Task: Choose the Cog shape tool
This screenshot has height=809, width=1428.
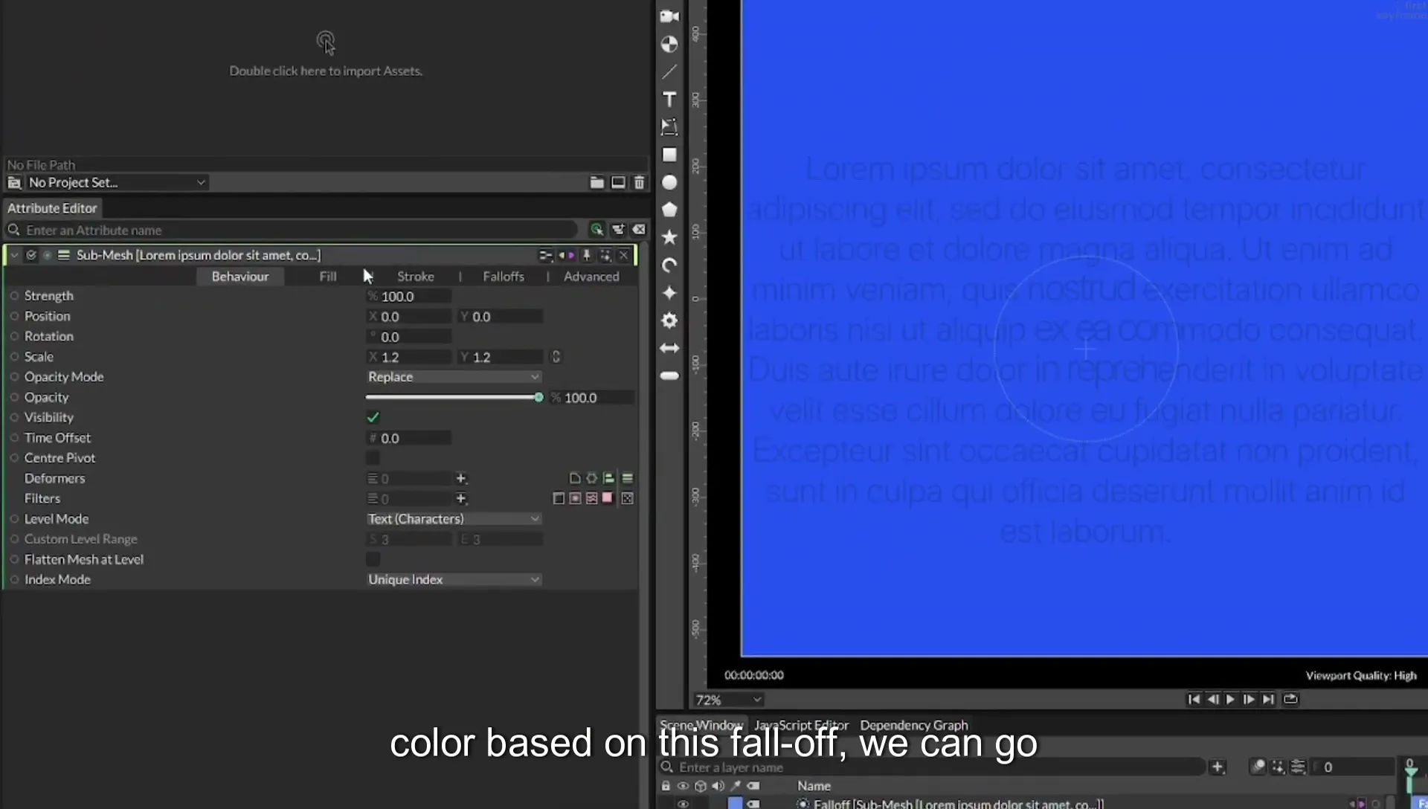Action: 669,320
